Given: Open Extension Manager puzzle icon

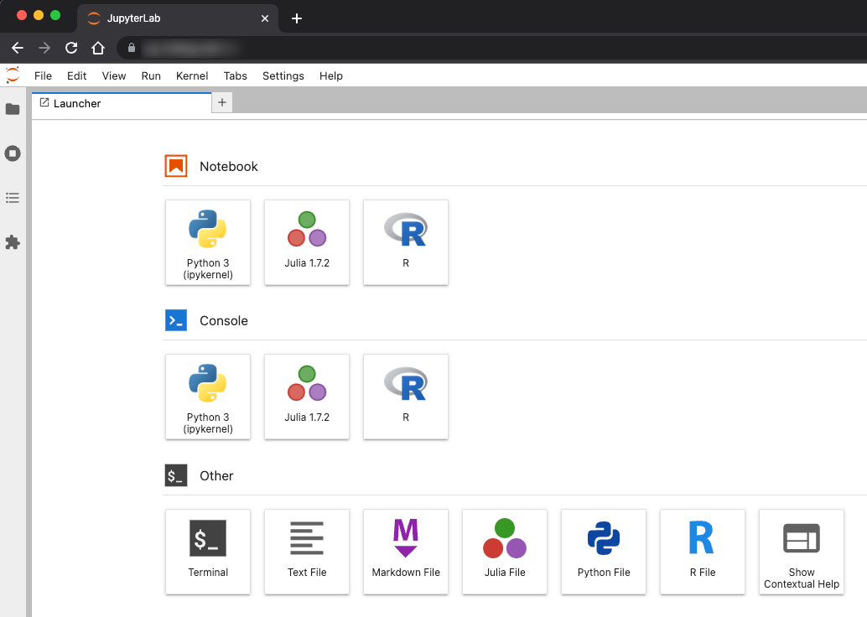Looking at the screenshot, I should pos(13,242).
